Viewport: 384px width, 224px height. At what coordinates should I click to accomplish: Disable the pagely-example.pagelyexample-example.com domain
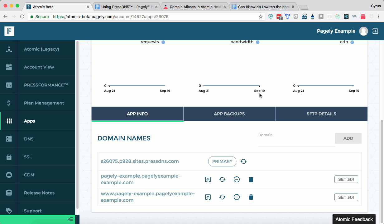(237, 179)
